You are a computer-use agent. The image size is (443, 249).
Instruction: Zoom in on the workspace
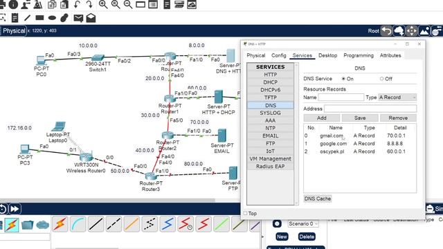click(103, 4)
